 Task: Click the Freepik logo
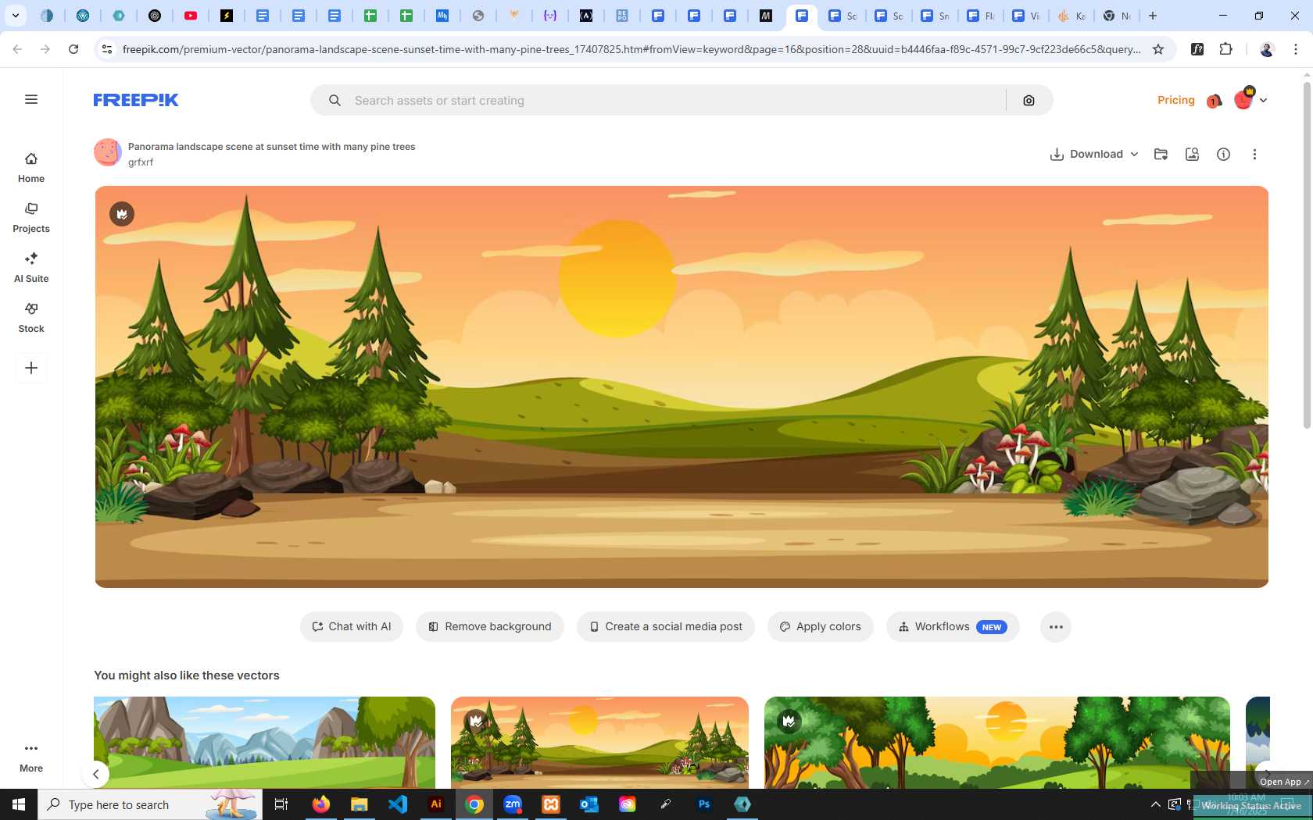[x=136, y=100]
